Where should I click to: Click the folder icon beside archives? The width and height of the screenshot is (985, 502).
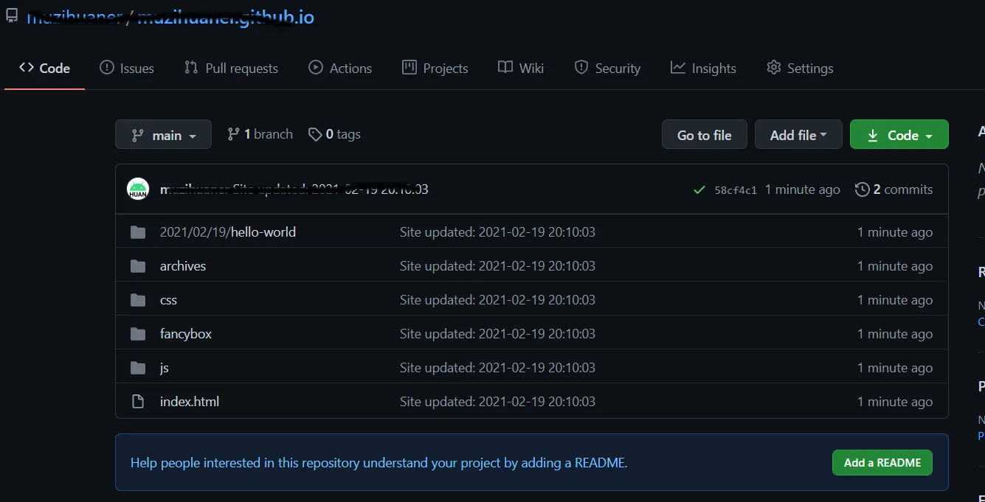click(x=138, y=266)
